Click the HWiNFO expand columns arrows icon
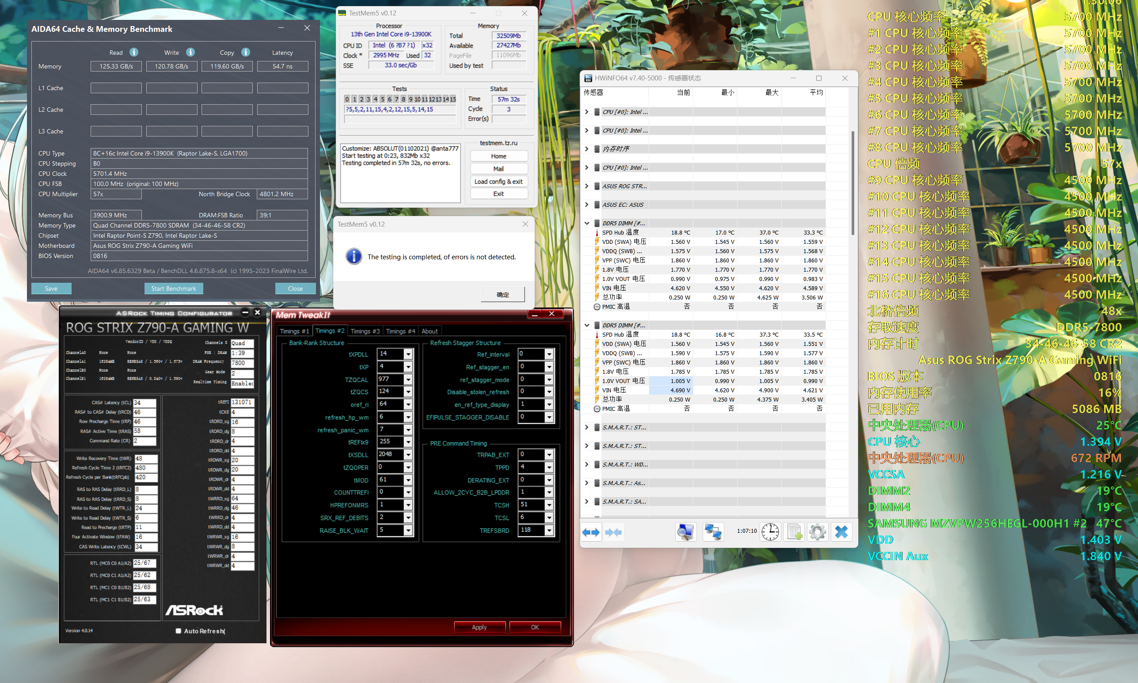 (590, 532)
